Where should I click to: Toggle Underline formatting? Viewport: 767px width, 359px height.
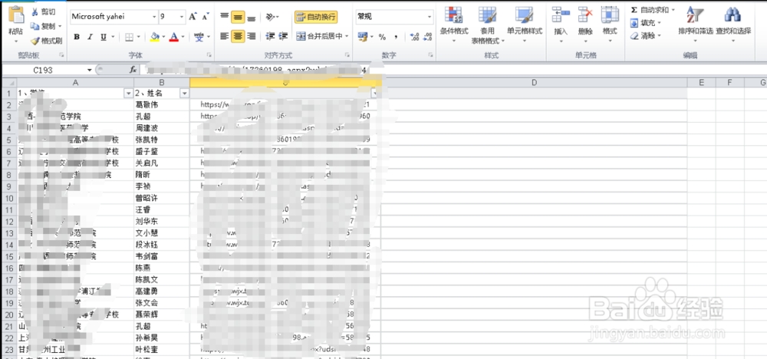pos(104,37)
